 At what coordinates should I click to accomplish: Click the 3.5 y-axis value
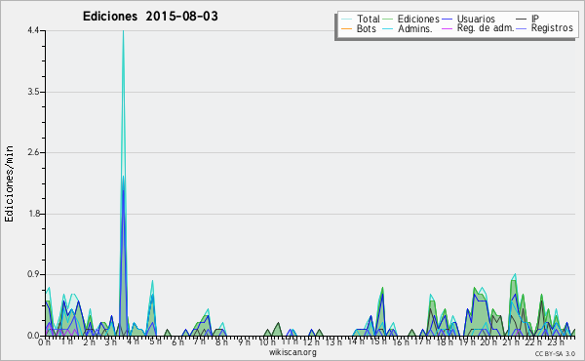pos(33,92)
